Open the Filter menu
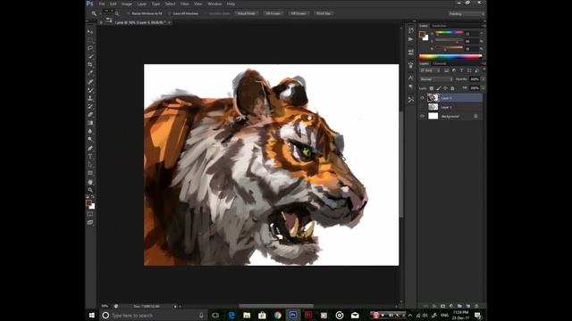 [185, 4]
